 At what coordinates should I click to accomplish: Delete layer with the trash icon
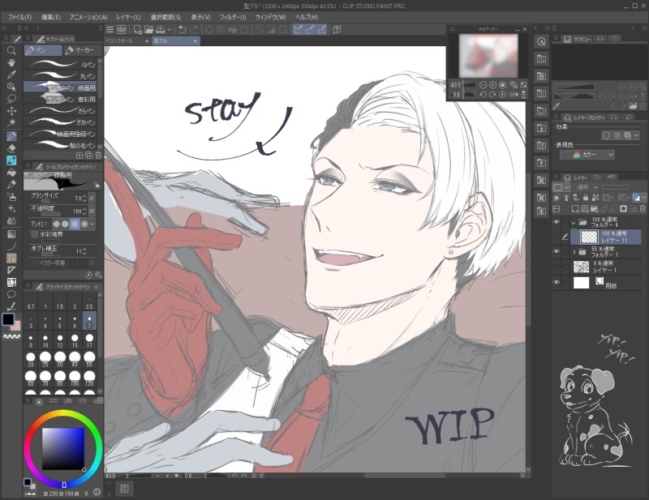[x=643, y=209]
